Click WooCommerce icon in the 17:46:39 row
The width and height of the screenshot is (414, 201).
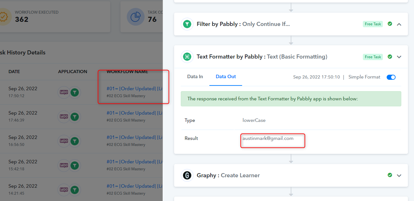click(64, 117)
